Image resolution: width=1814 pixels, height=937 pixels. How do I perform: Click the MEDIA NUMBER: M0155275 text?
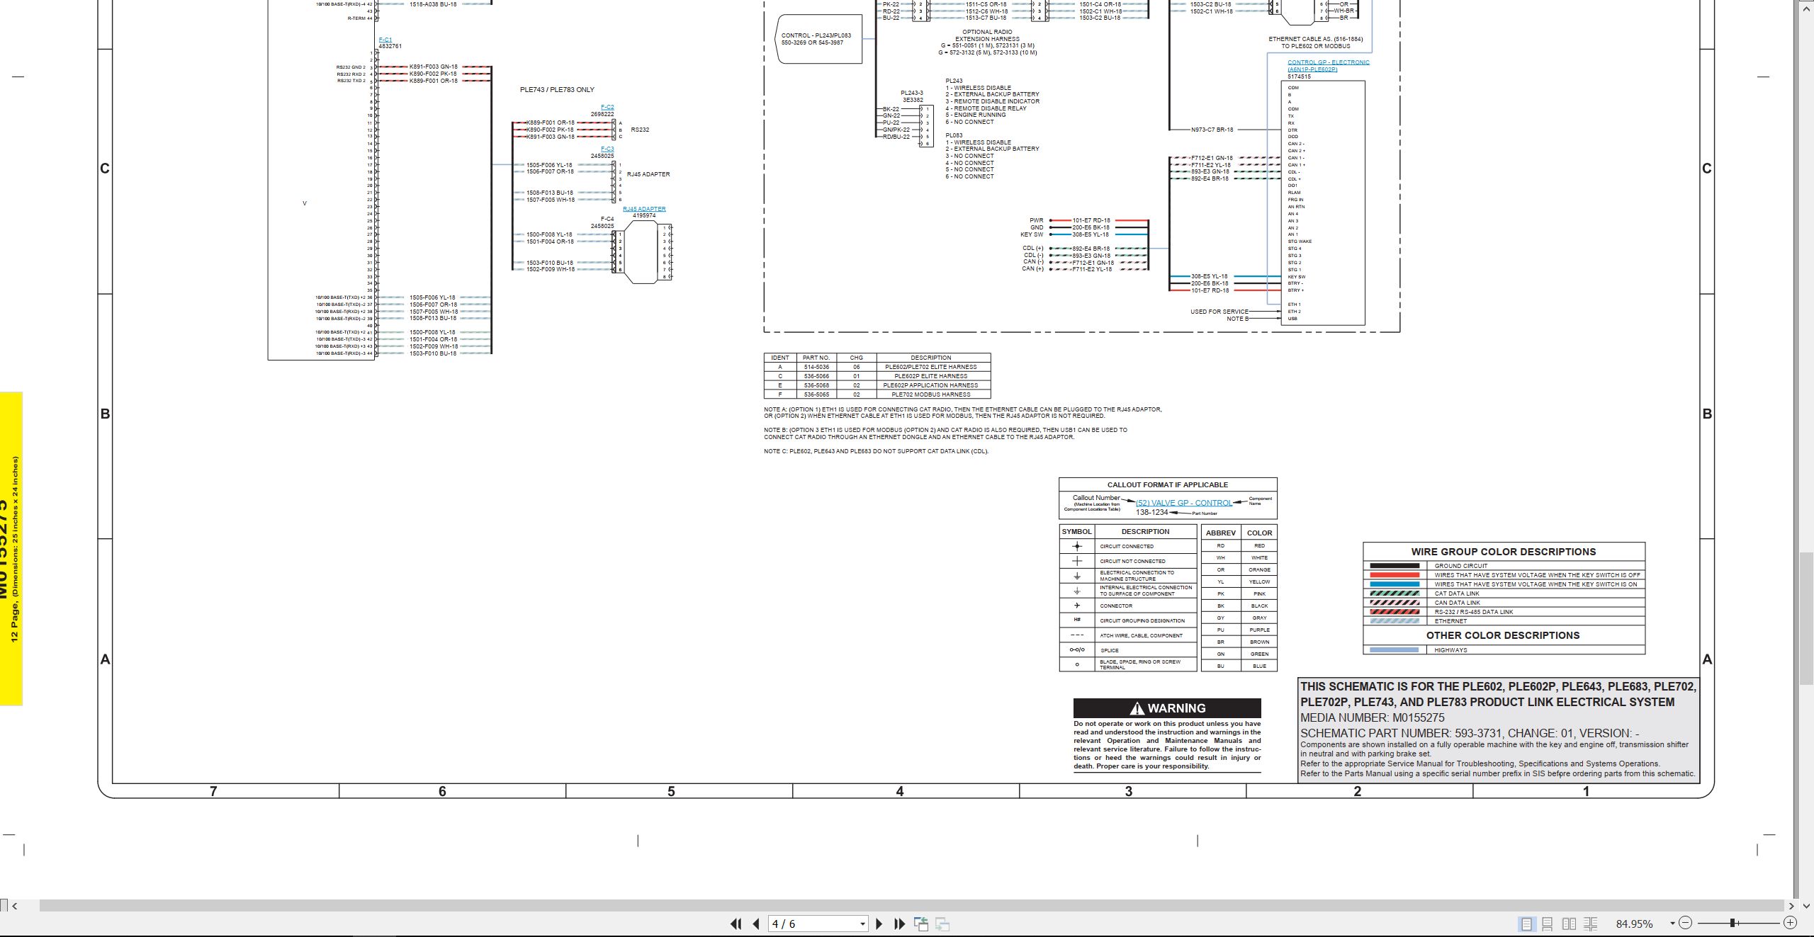1372,717
